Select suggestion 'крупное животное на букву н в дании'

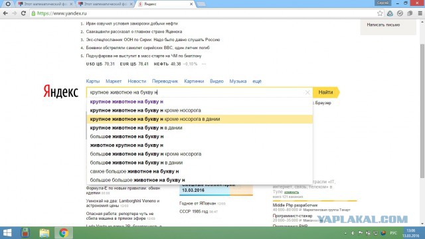pos(200,127)
